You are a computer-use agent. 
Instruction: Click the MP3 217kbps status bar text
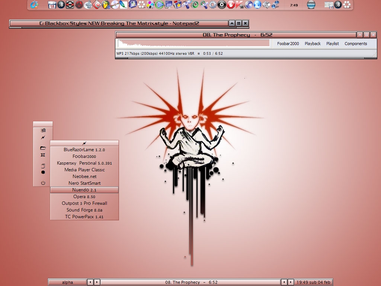tap(155, 54)
